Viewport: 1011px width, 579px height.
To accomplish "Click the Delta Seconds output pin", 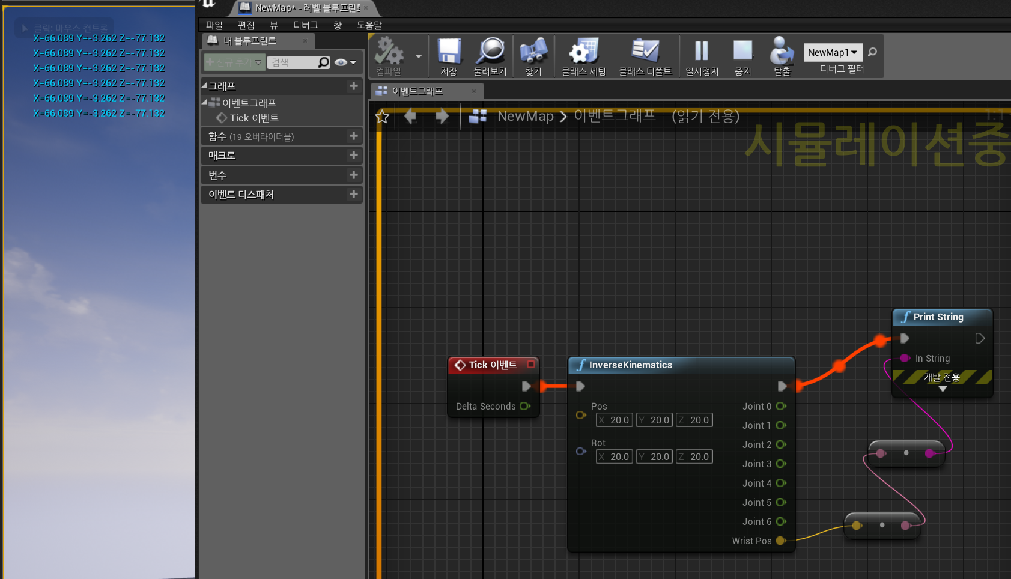I will click(525, 406).
